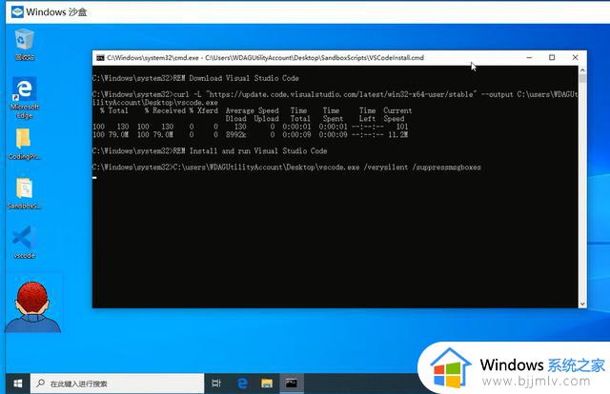This screenshot has height=394, width=610.
Task: Minimize the cmd.exe window
Action: (x=529, y=57)
